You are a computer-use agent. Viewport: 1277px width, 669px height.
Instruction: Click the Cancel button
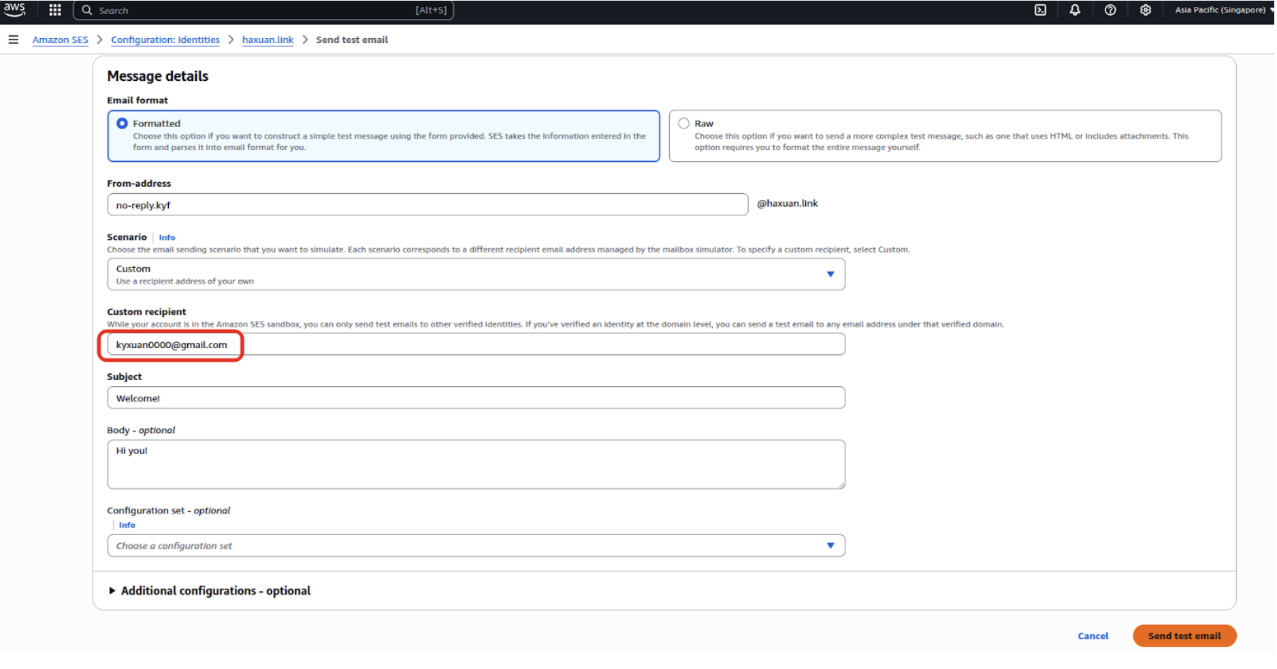pyautogui.click(x=1093, y=636)
